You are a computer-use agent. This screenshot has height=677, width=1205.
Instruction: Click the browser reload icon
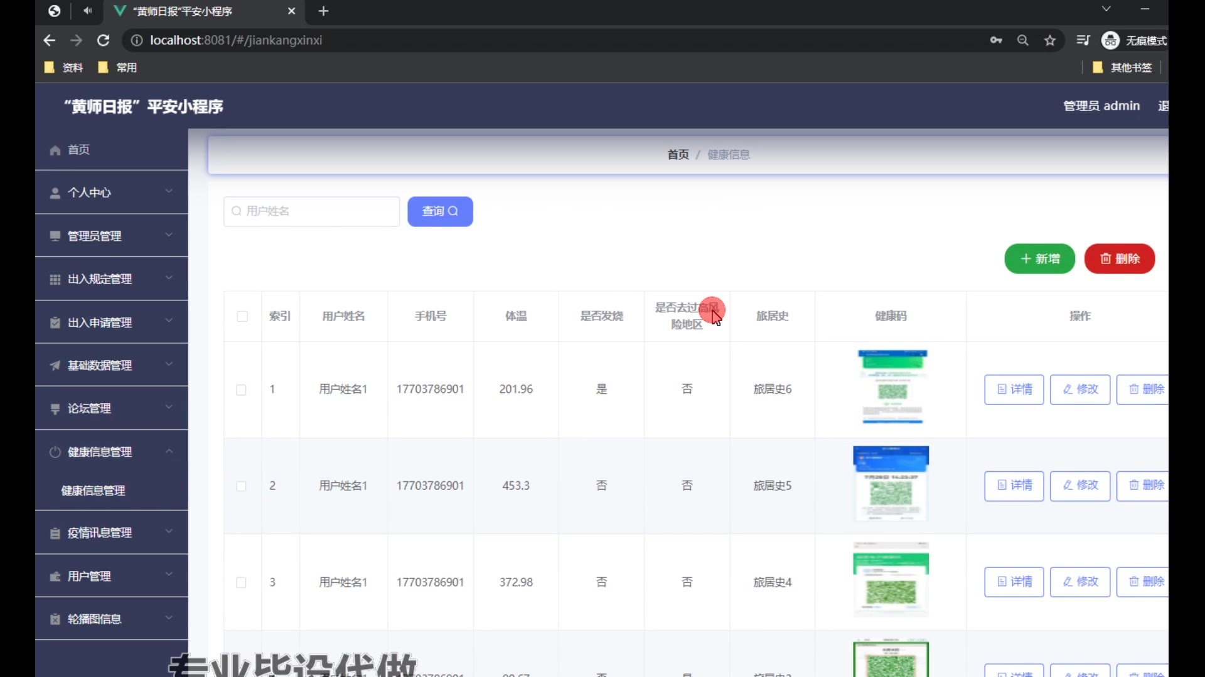(x=104, y=41)
